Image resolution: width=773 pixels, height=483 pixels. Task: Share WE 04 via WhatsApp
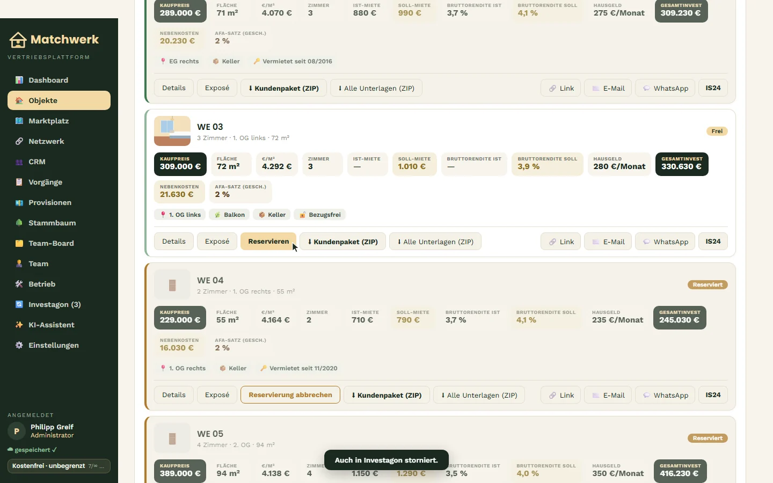[x=665, y=395]
